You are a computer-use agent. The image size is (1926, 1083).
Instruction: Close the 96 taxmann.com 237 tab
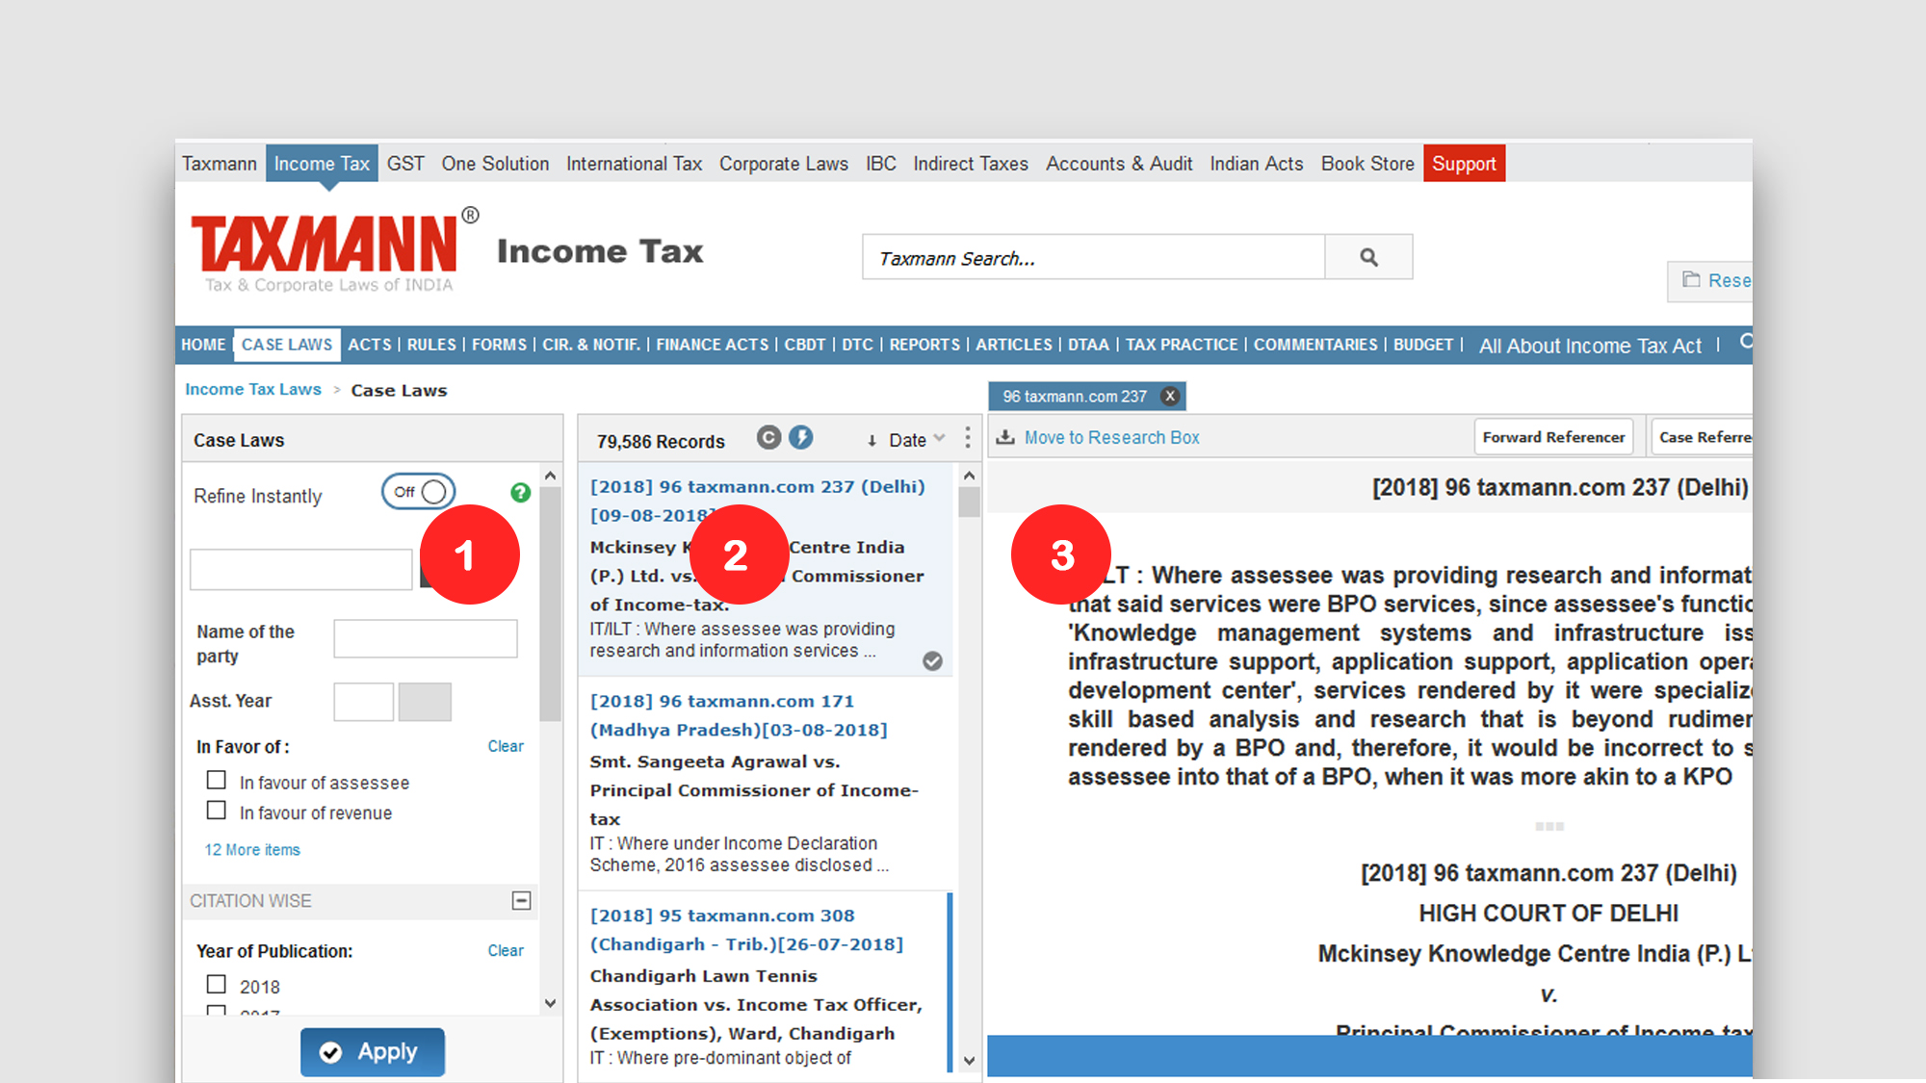(1170, 396)
